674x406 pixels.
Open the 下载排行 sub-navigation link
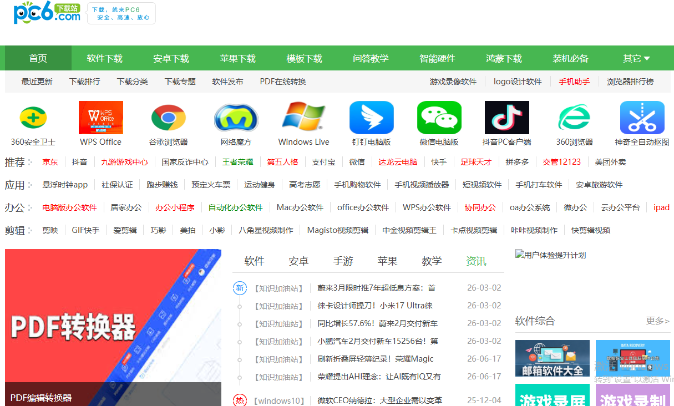[85, 82]
